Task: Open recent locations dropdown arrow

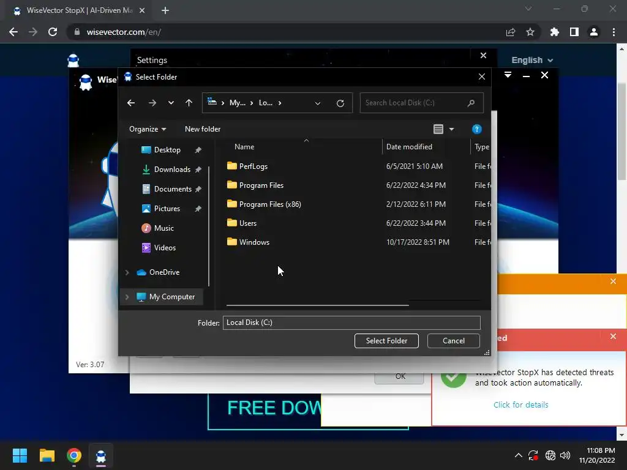Action: click(x=171, y=103)
